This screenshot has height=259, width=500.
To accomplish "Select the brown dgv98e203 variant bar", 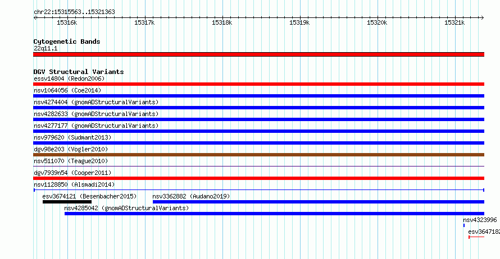I will coord(258,155).
